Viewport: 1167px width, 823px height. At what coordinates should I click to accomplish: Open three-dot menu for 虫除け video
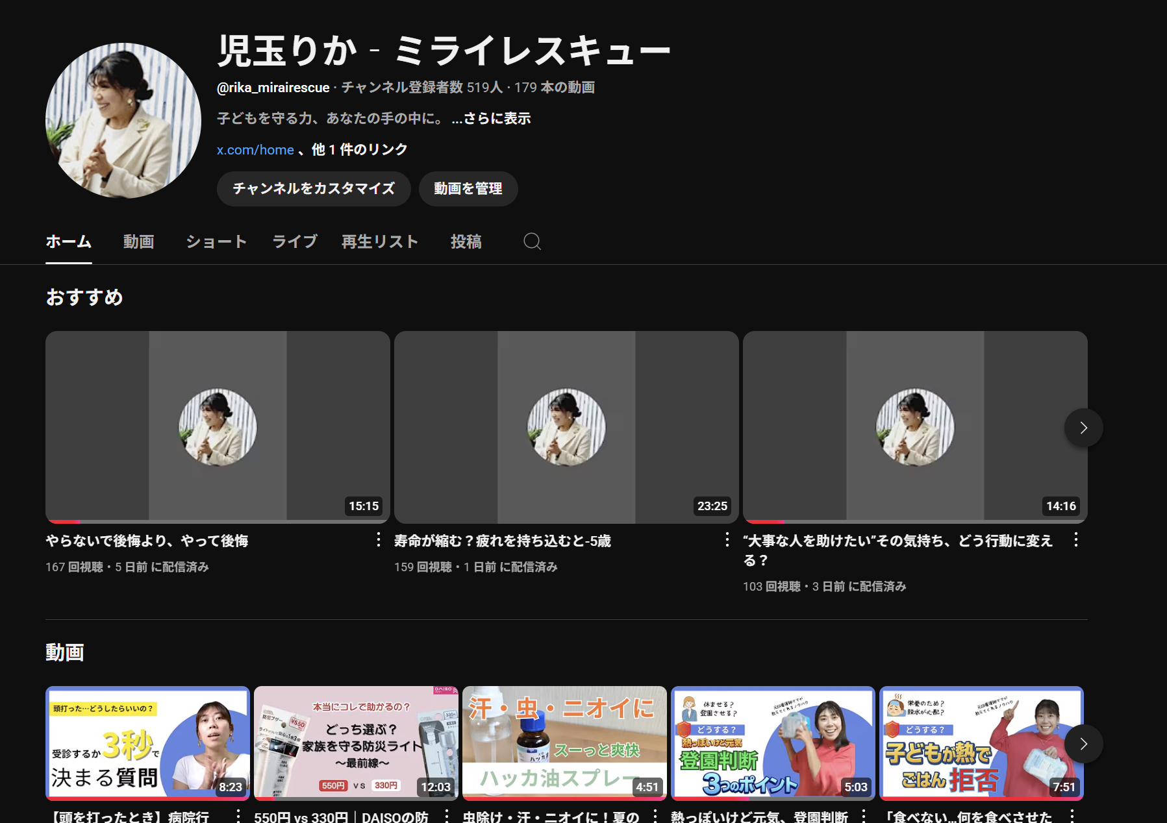click(x=655, y=815)
